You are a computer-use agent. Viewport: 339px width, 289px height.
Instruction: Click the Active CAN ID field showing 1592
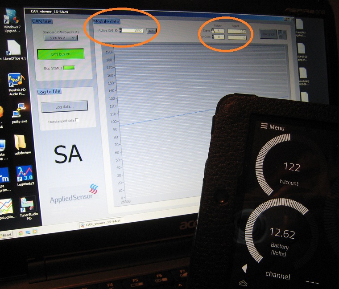132,31
